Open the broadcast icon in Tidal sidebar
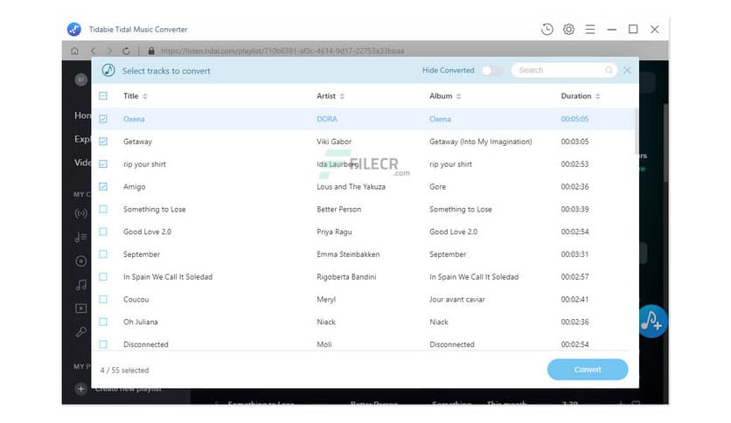731x423 pixels. tap(80, 213)
